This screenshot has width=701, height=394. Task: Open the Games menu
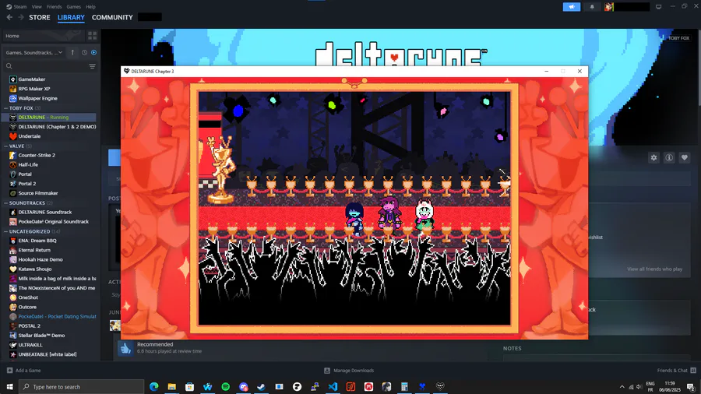[73, 7]
